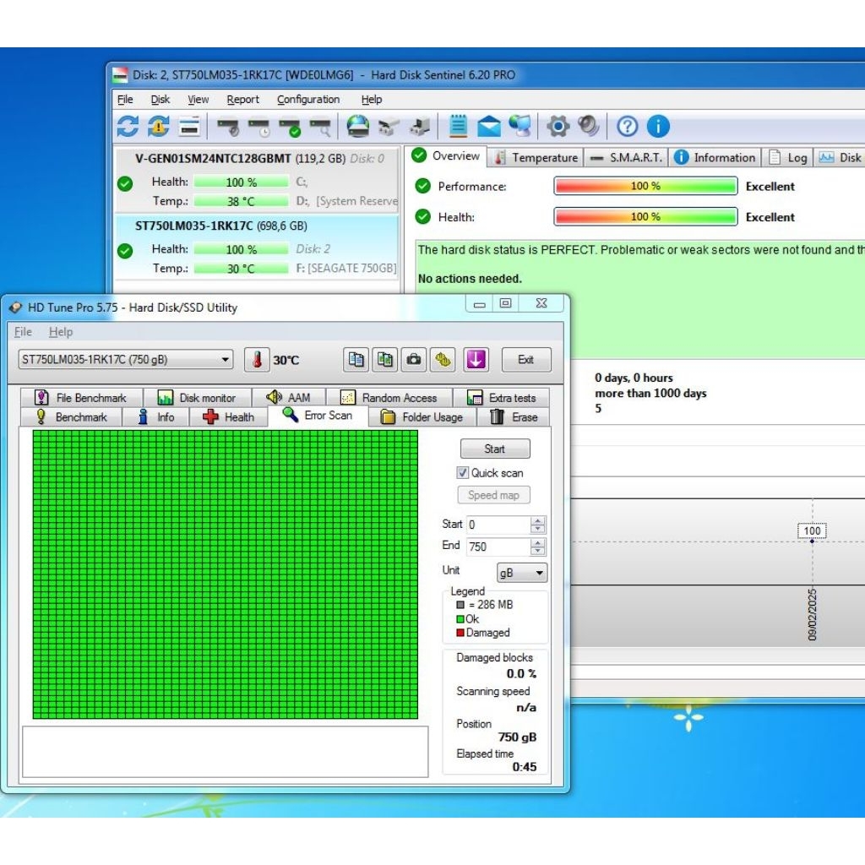865x865 pixels.
Task: Increase the End value with spinner
Action: (x=537, y=542)
